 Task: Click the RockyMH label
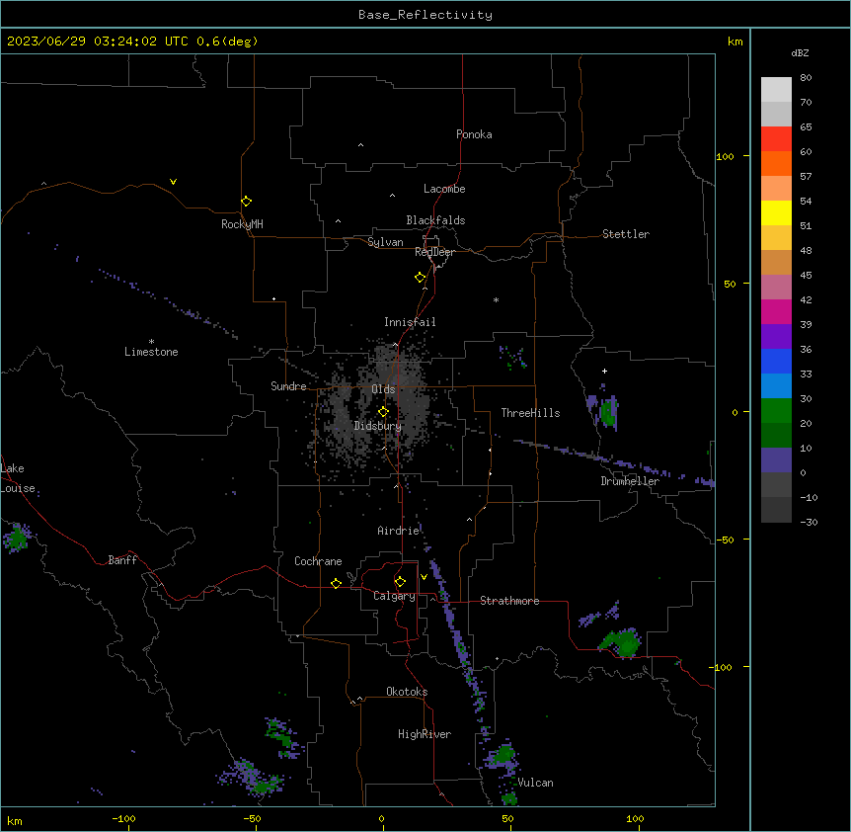(242, 223)
